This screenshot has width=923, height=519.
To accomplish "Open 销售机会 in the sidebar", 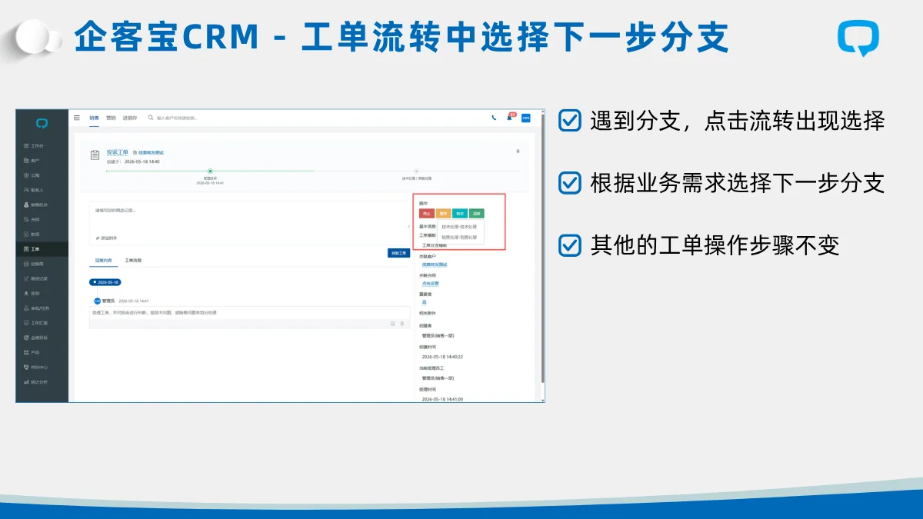I will coord(35,205).
